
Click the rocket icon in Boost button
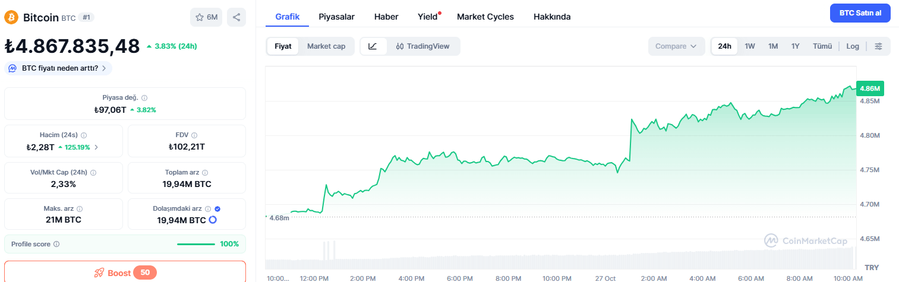(99, 273)
